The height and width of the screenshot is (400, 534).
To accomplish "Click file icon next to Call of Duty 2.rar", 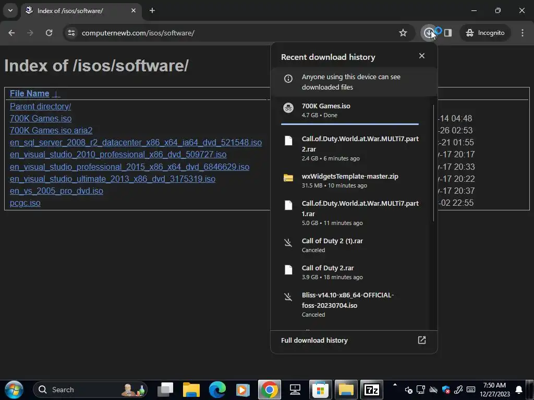I will coord(288,270).
